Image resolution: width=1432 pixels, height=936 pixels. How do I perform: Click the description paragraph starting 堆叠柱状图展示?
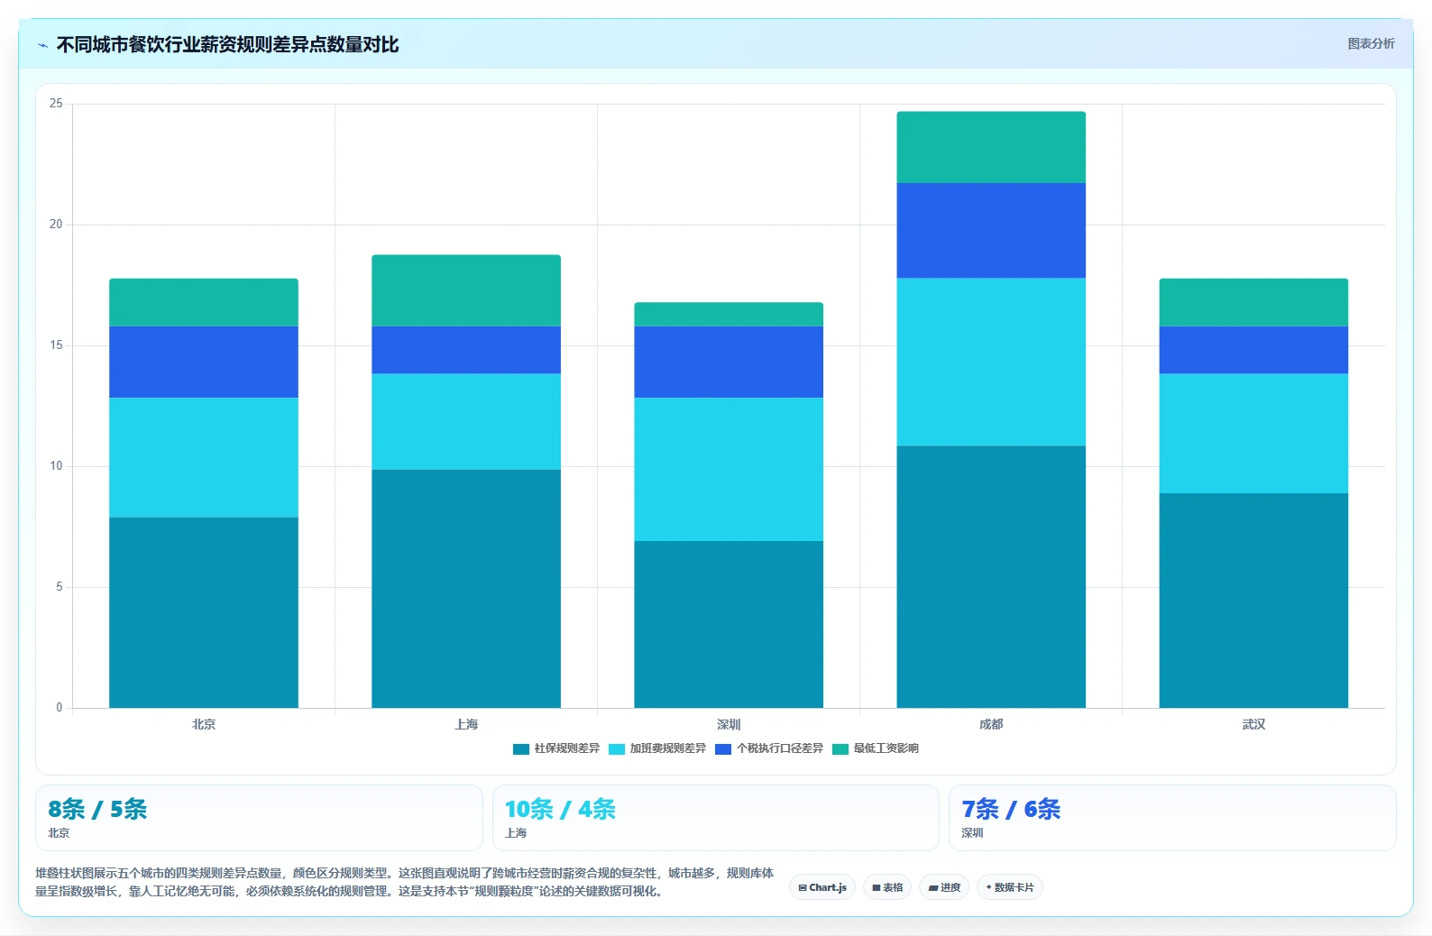[x=404, y=882]
